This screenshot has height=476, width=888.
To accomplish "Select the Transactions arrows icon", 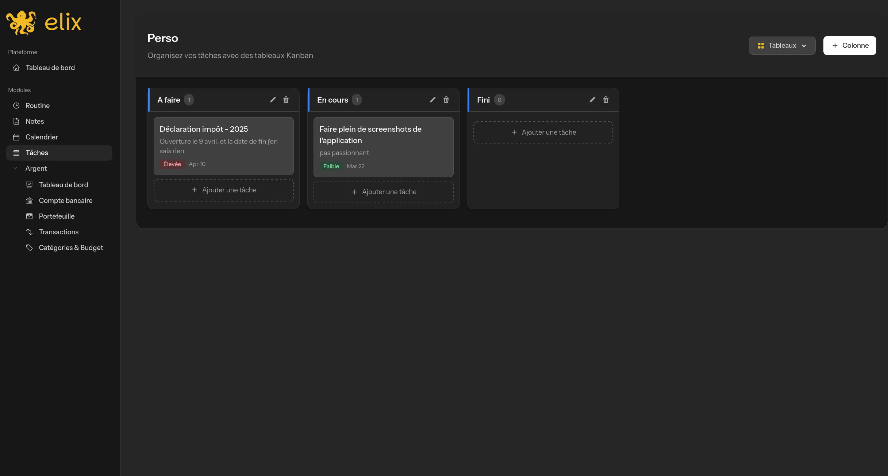I will pyautogui.click(x=30, y=232).
